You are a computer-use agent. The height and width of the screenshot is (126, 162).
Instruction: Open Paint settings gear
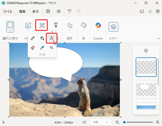click(158, 11)
